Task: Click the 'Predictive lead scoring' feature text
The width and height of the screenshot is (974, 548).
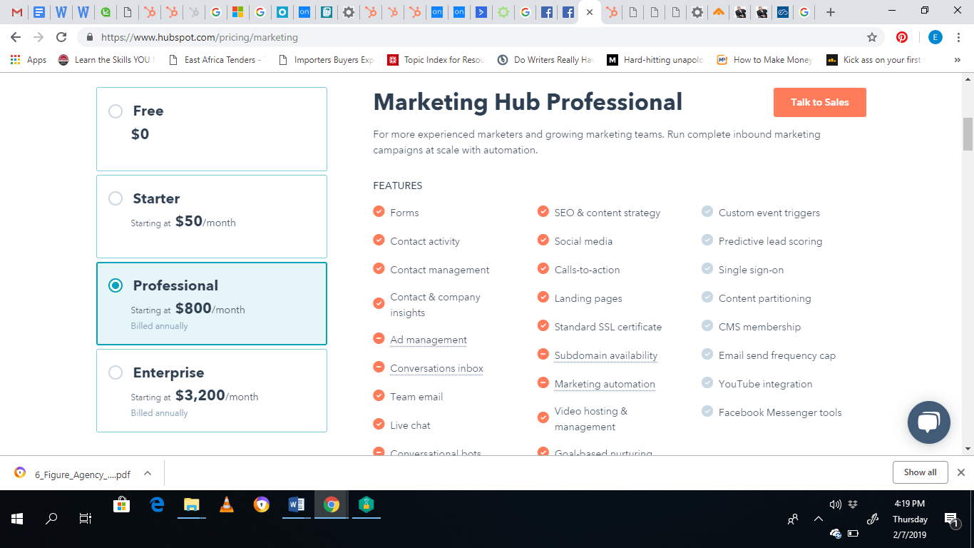Action: (x=770, y=241)
